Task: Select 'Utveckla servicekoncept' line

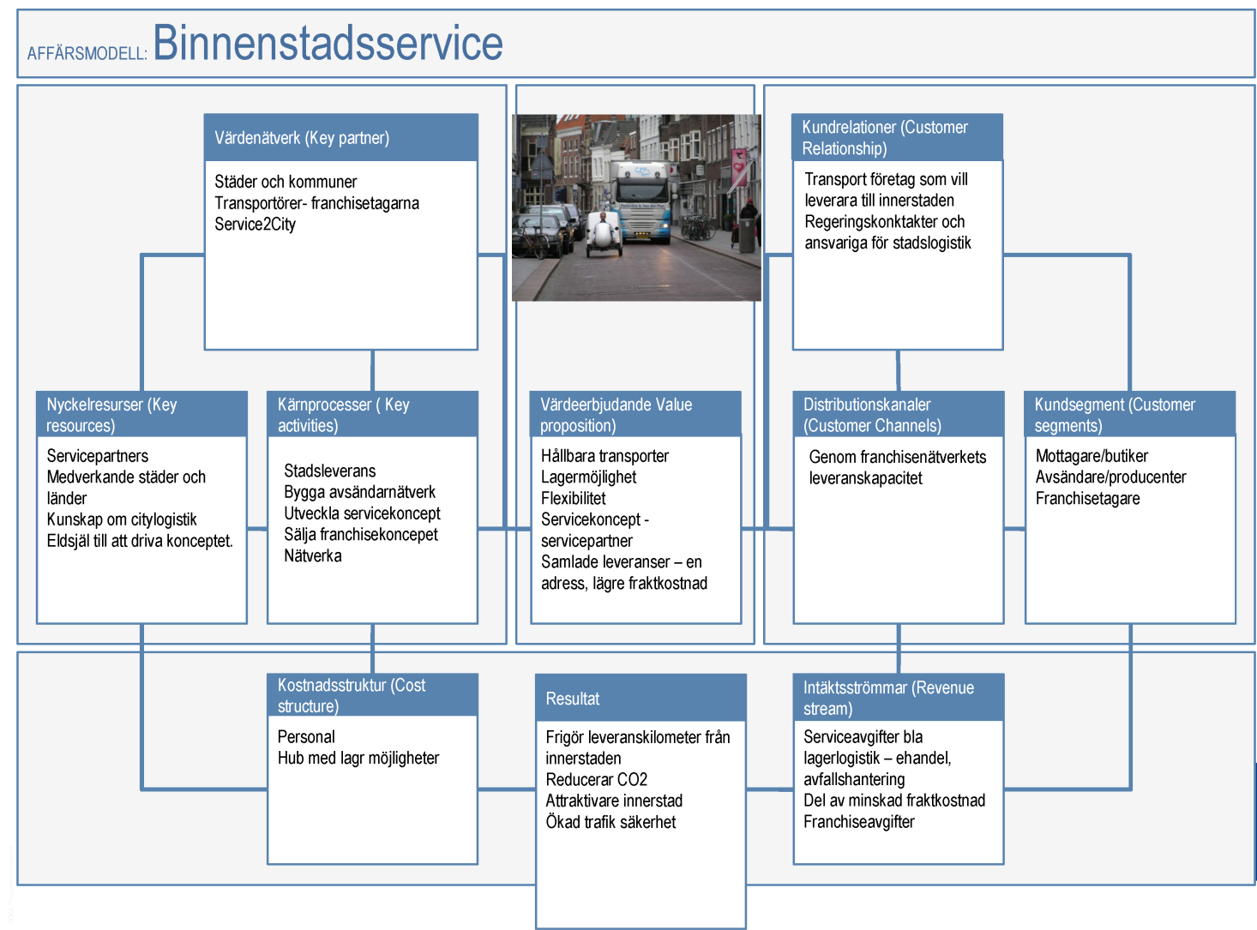Action: tap(362, 513)
